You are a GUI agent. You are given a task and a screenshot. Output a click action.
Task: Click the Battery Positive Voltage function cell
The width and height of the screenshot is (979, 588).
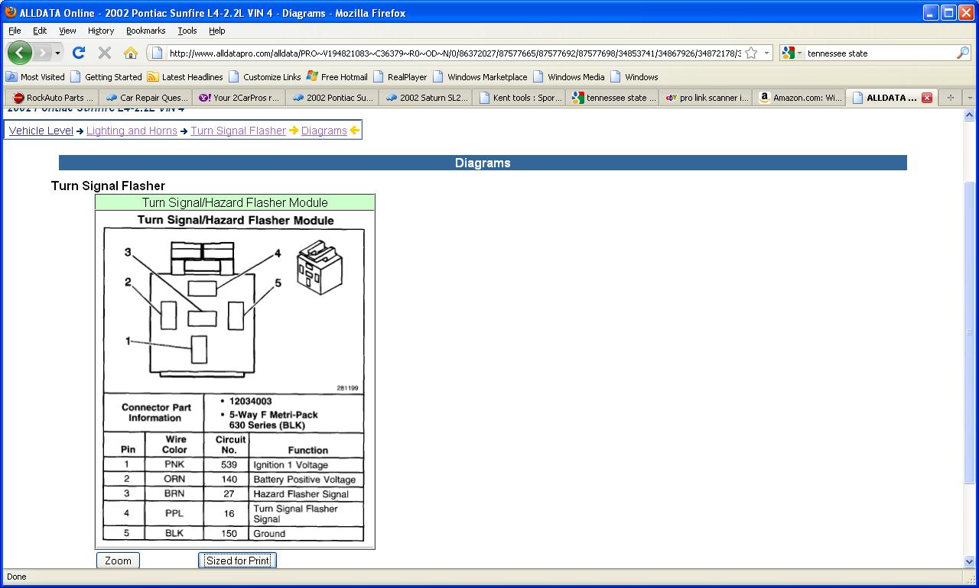[306, 480]
